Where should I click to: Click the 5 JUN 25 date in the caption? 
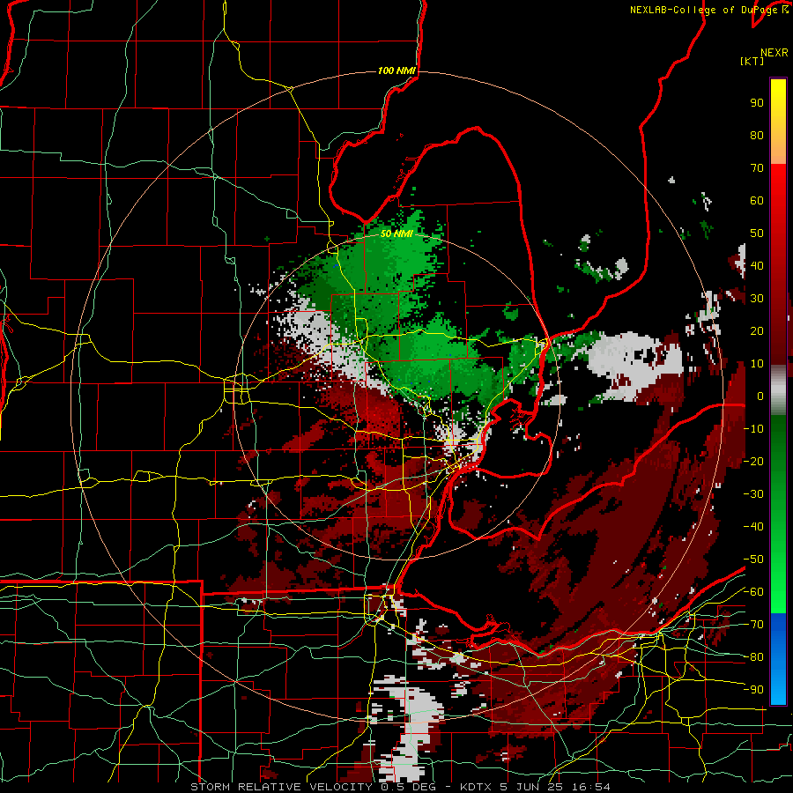pos(532,787)
